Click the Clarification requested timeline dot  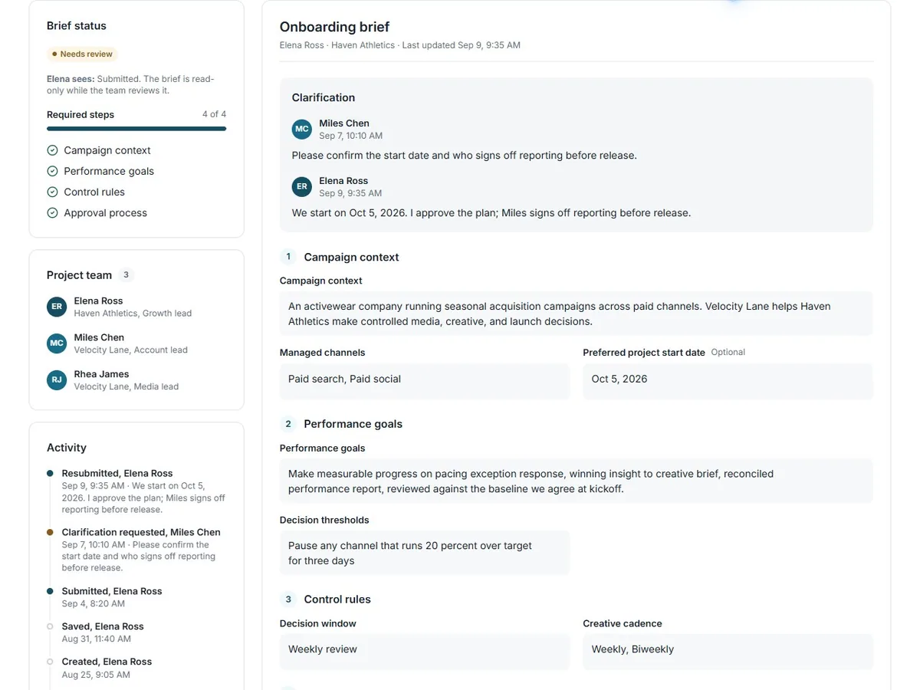point(50,532)
